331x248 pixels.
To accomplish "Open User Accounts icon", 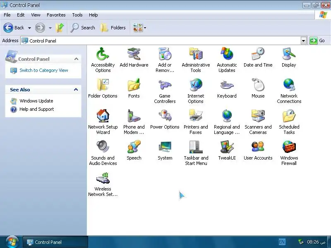I will pyautogui.click(x=258, y=150).
